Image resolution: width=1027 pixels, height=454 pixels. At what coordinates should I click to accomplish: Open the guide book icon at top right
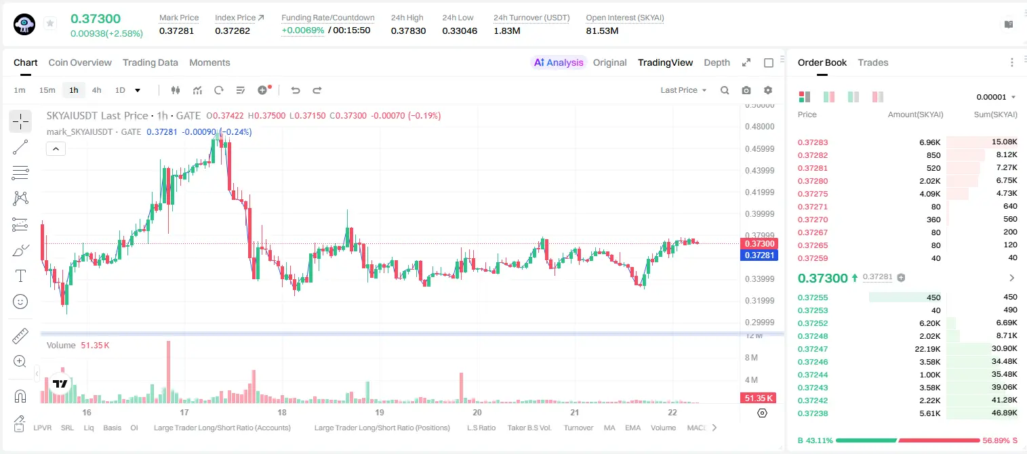tap(1009, 24)
